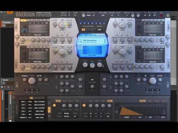Click the GLIDE knob in header

(83, 16)
